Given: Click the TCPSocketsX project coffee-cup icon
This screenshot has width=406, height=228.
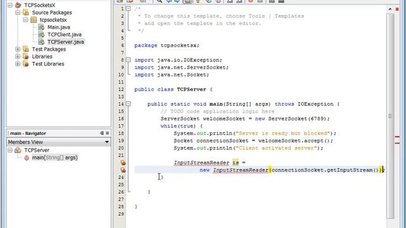Looking at the screenshot, I should [x=18, y=5].
